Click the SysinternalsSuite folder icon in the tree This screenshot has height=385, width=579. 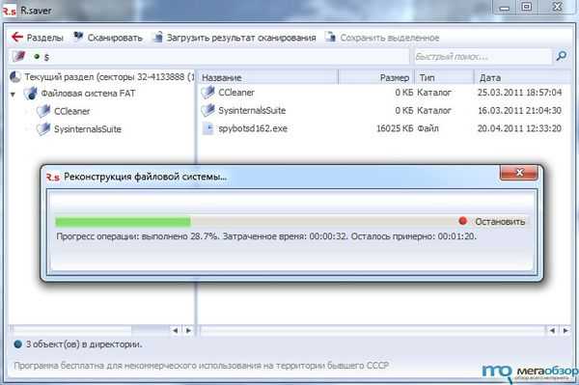click(x=43, y=129)
